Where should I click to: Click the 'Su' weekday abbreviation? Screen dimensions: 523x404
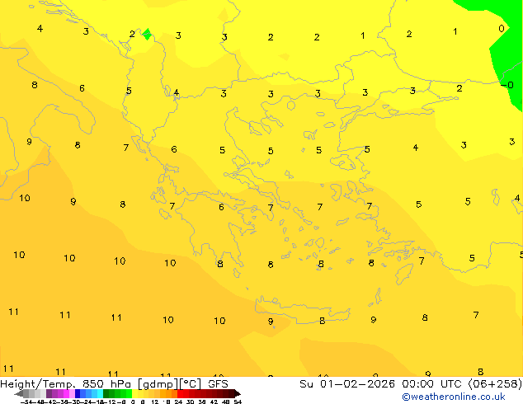point(307,384)
